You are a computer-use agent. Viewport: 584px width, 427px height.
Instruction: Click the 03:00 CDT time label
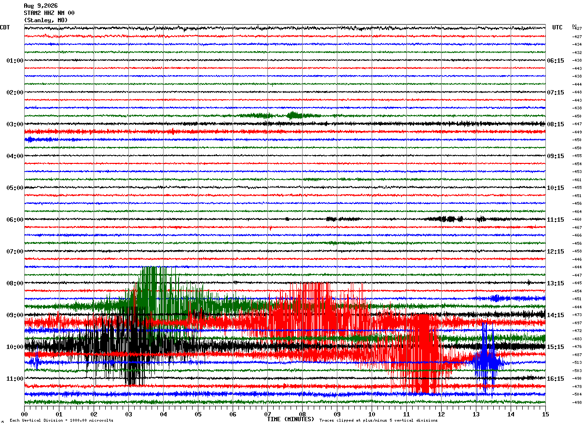[15, 124]
